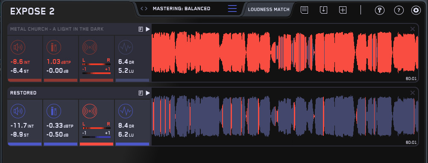Image resolution: width=428 pixels, height=163 pixels.
Task: Click the add track plus icon
Action: pos(343,10)
